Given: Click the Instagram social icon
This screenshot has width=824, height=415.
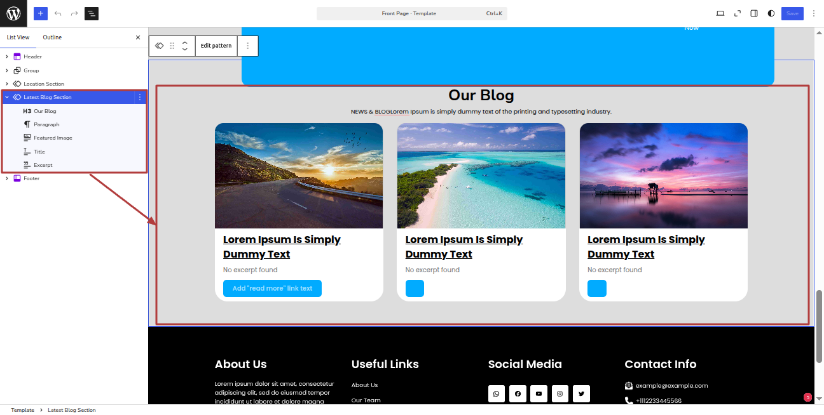Looking at the screenshot, I should click(560, 394).
